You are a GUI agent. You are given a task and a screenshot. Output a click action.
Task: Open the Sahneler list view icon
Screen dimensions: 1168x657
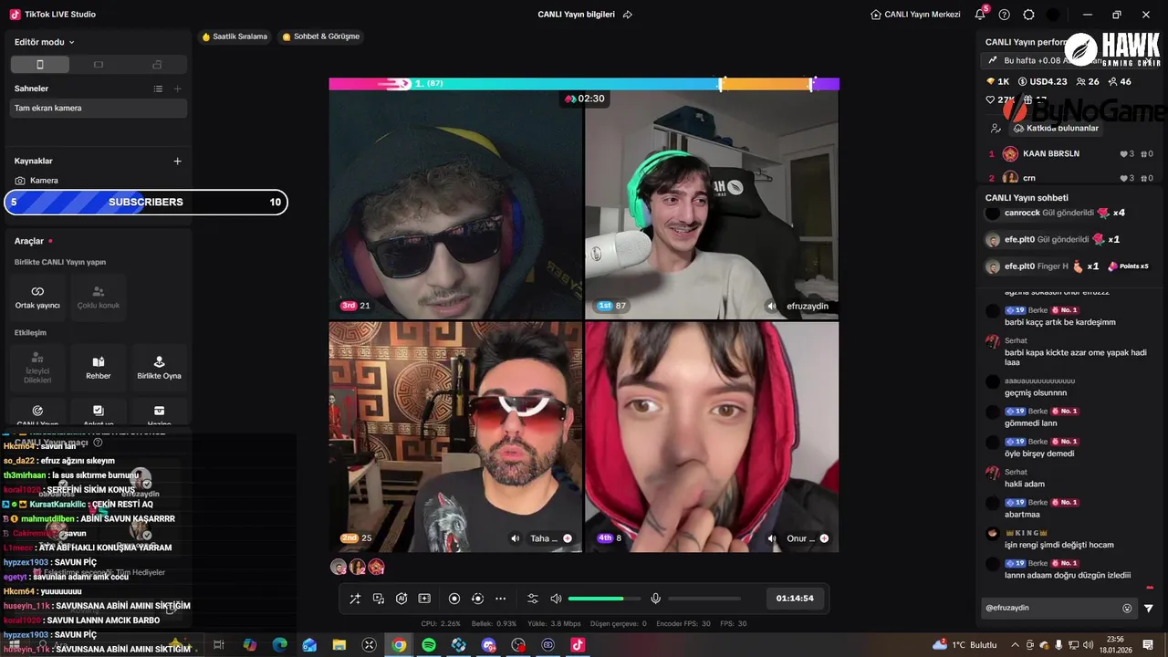click(158, 89)
